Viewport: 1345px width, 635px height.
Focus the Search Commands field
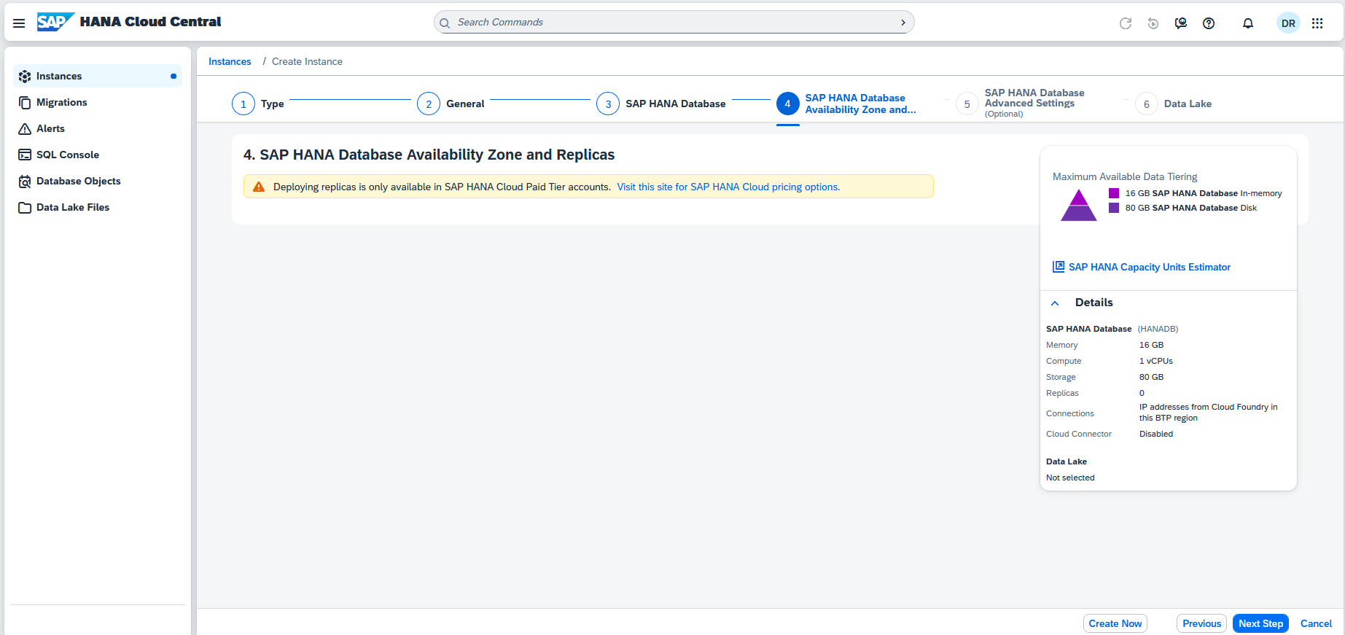point(674,23)
